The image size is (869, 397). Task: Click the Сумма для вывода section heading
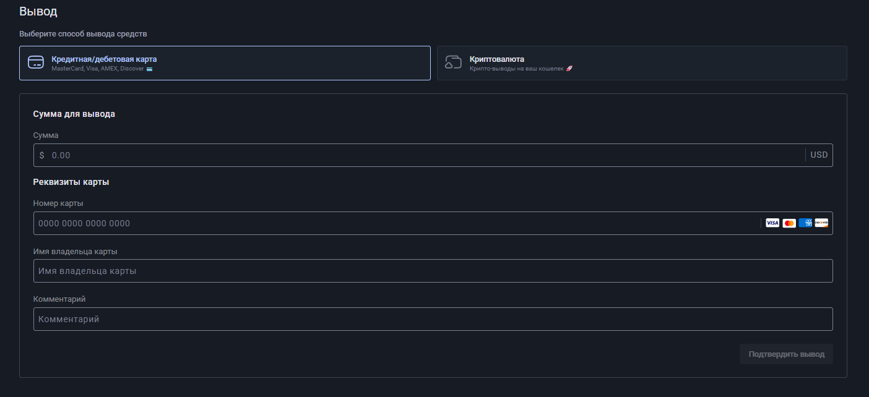[x=74, y=114]
